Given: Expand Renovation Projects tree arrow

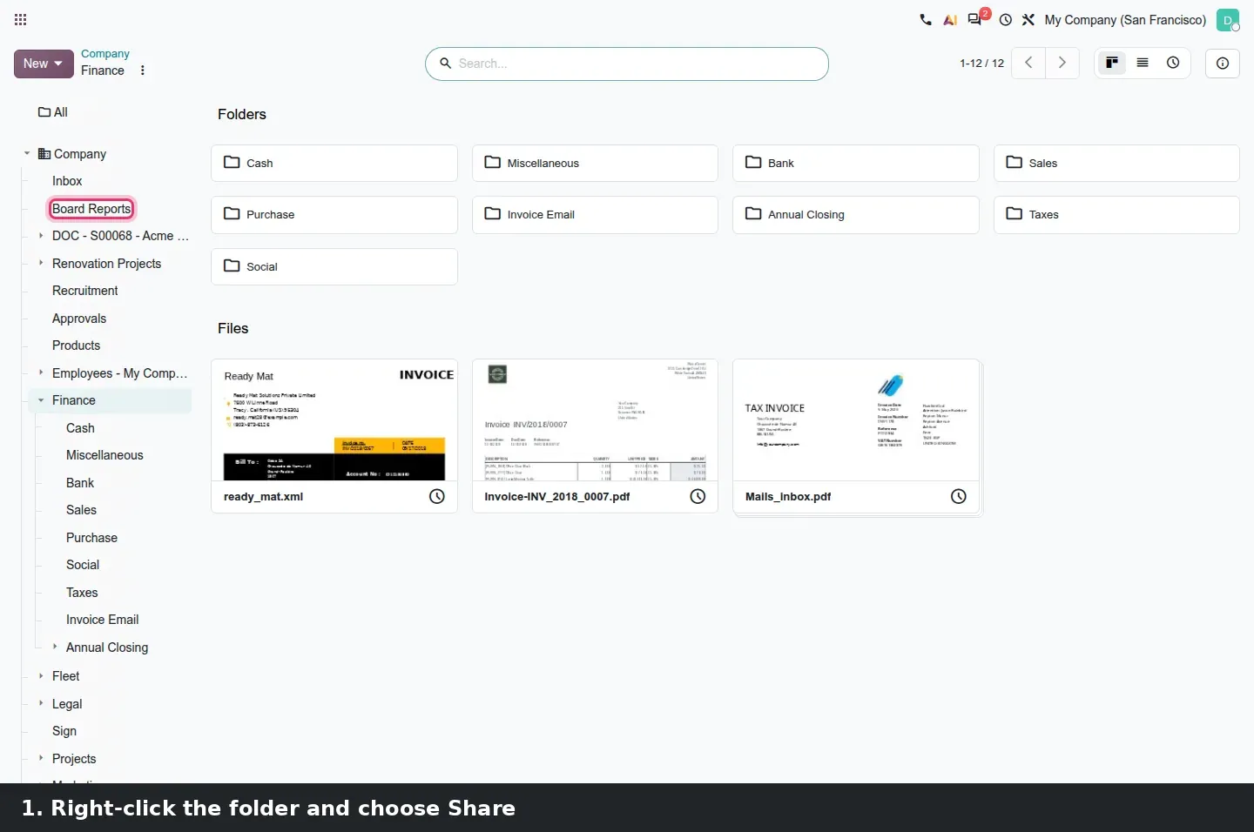Looking at the screenshot, I should pyautogui.click(x=41, y=262).
